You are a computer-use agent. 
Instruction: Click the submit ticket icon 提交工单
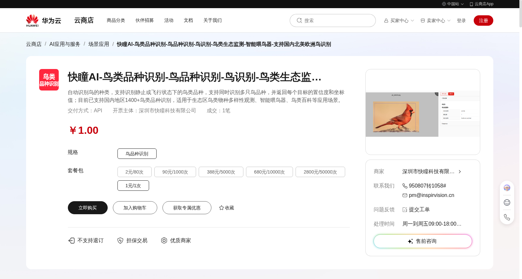(x=405, y=210)
